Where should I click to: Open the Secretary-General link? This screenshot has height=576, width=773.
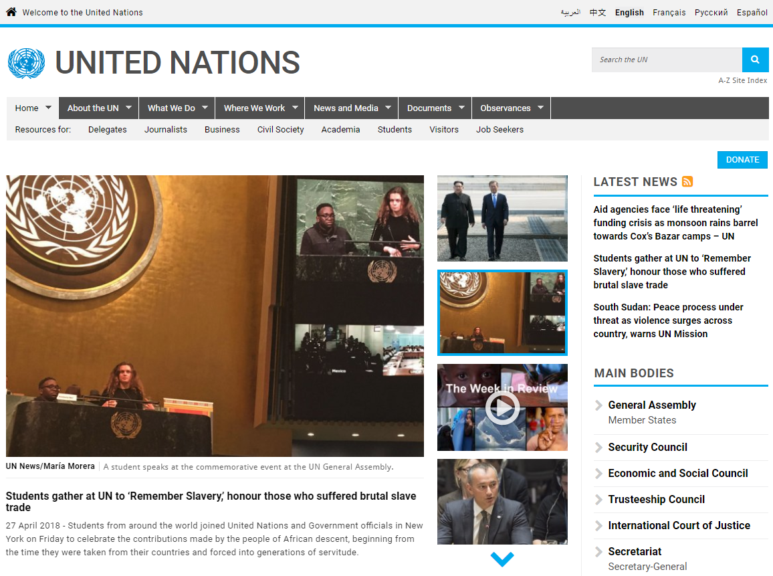(x=647, y=567)
